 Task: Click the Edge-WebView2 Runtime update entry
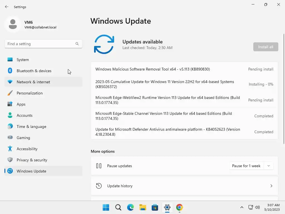[x=184, y=100]
